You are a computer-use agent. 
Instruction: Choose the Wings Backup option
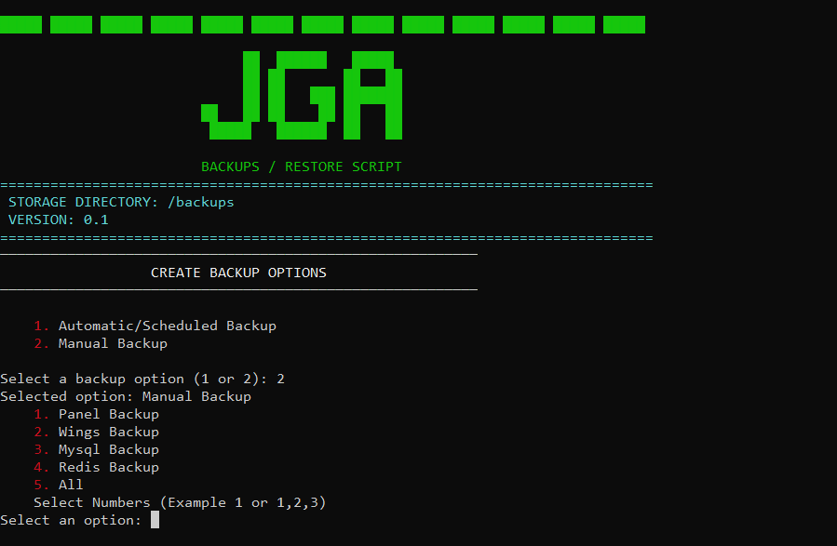pos(108,432)
